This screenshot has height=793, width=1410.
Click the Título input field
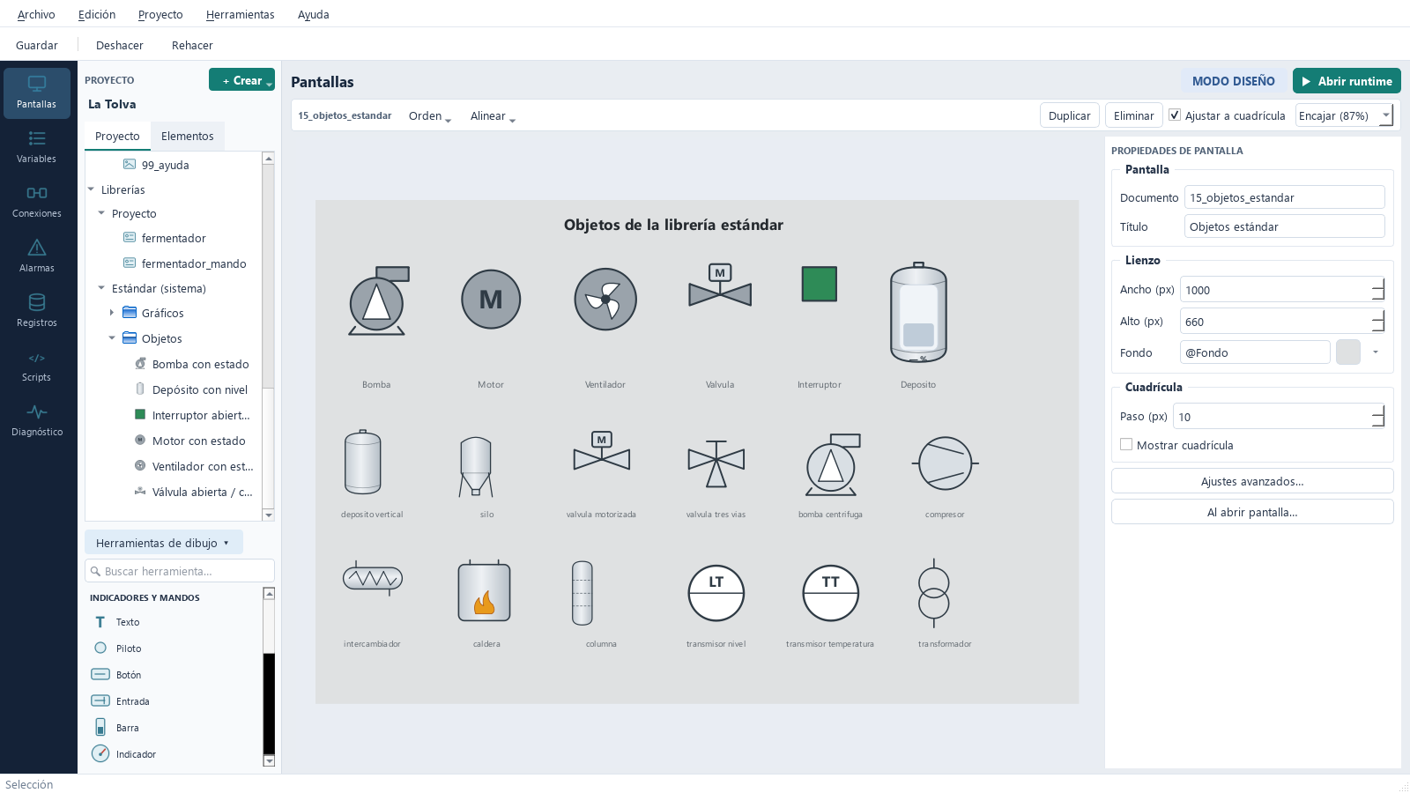point(1284,226)
